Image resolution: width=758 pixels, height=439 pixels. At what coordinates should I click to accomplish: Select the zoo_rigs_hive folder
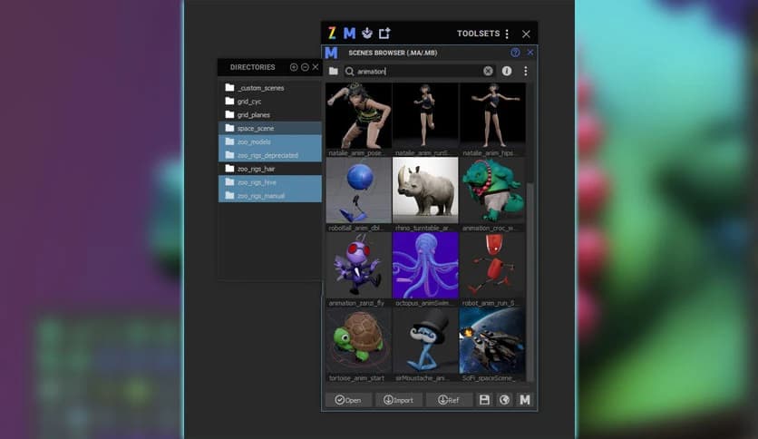270,182
